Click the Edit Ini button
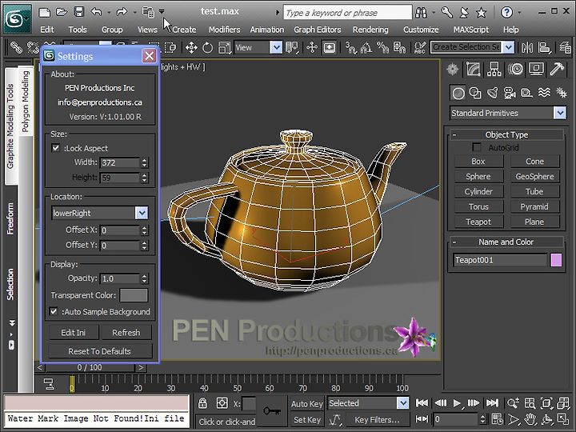The image size is (576, 432). tap(74, 333)
